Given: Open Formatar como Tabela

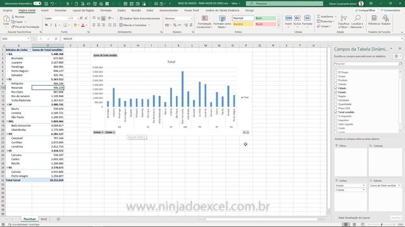Looking at the screenshot, I should pyautogui.click(x=222, y=21).
